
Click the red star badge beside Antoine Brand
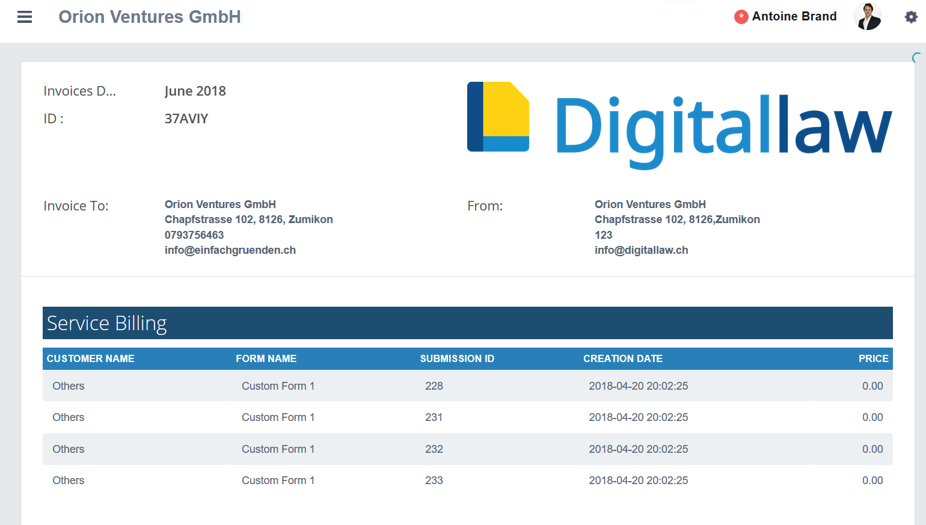[x=741, y=17]
